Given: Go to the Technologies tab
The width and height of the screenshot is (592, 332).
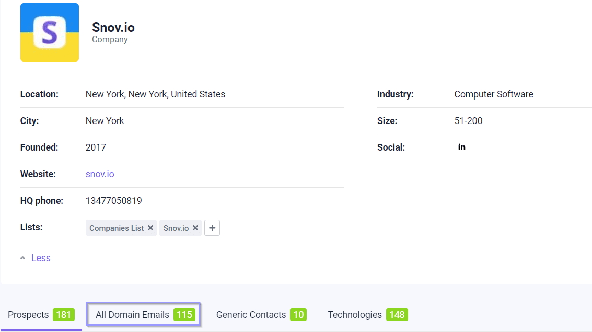Looking at the screenshot, I should coord(355,315).
